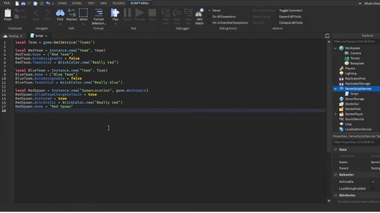This screenshot has height=213, width=380.
Task: Click the Pause test button
Action: point(127,12)
